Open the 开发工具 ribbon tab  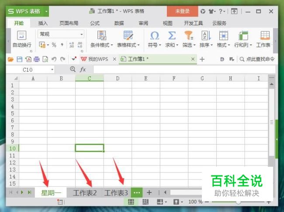click(x=193, y=23)
